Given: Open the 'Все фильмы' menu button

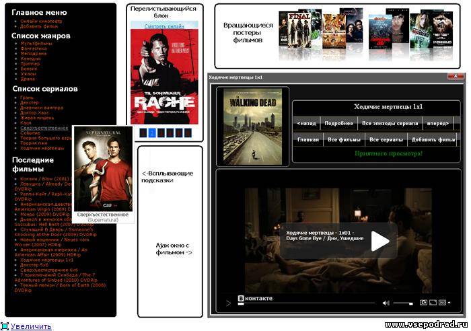Looking at the screenshot, I should coord(344,140).
